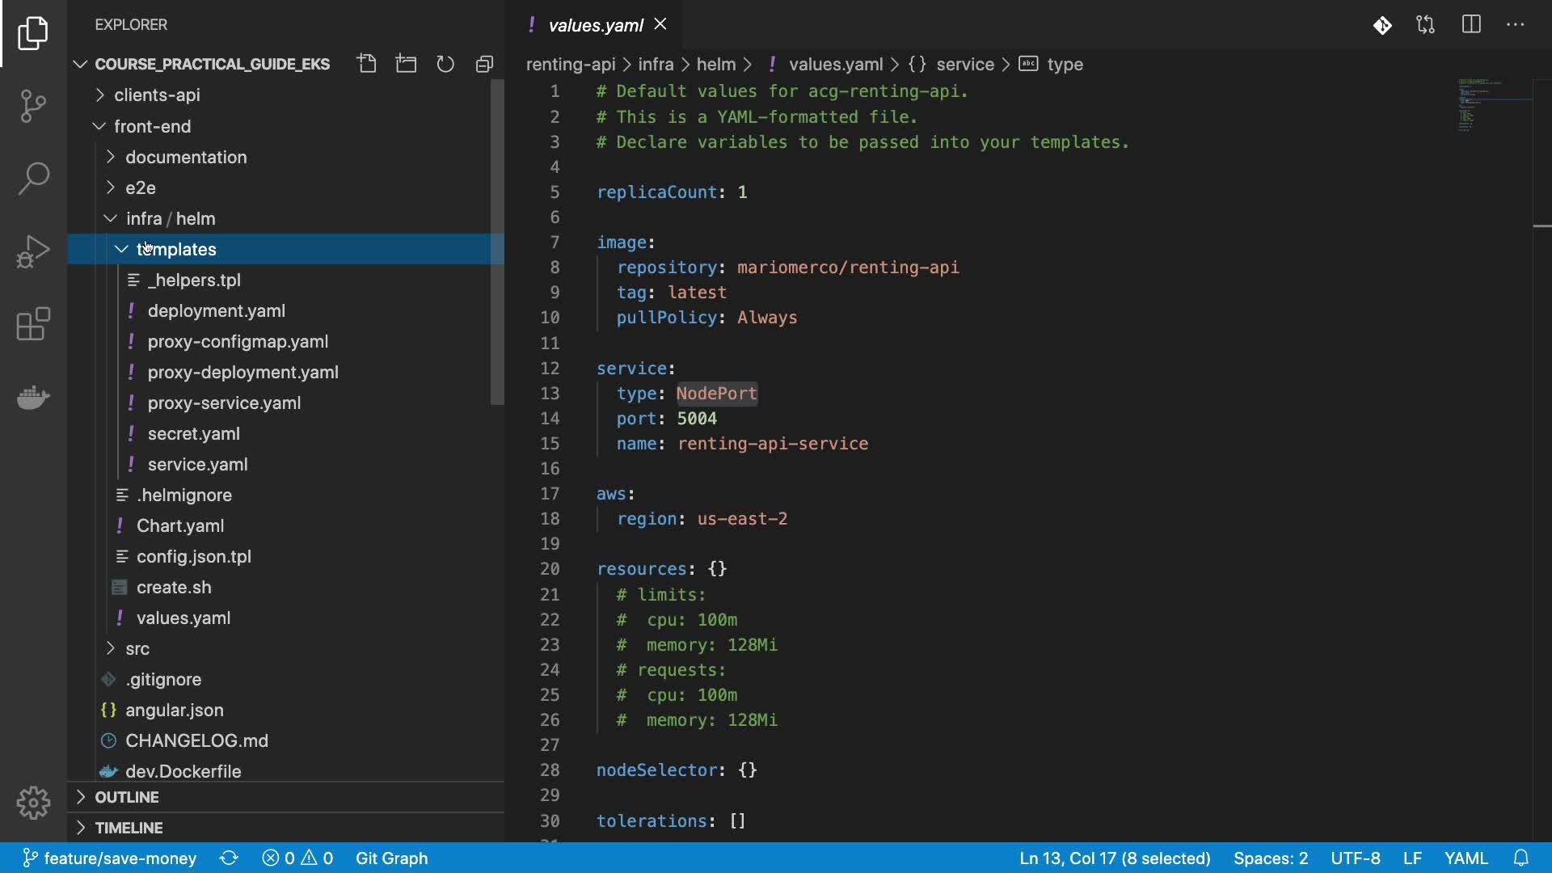The width and height of the screenshot is (1552, 873).
Task: Open deployment.yaml in the file tree
Action: click(x=216, y=311)
